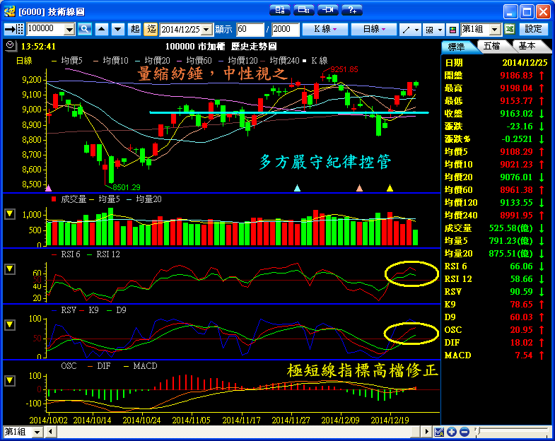
Task: Click the down arrow next symbol button
Action: click(x=117, y=29)
